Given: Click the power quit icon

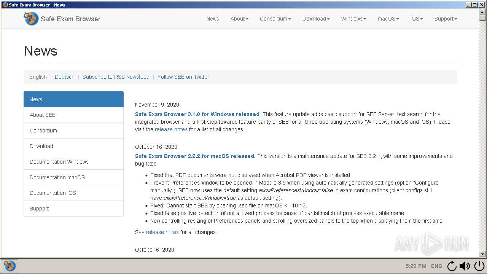Looking at the screenshot, I should [479, 266].
